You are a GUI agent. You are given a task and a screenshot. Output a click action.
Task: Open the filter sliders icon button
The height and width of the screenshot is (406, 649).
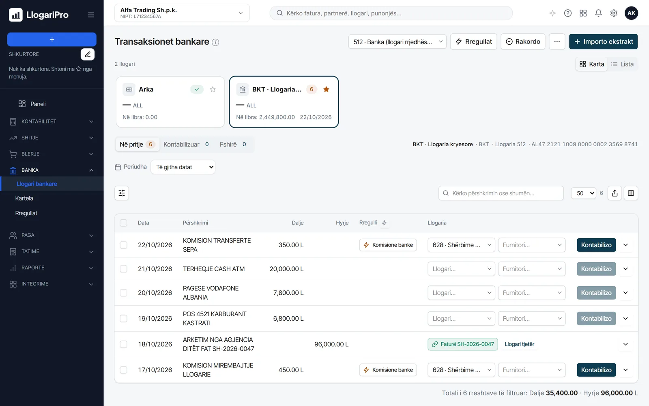pyautogui.click(x=122, y=193)
